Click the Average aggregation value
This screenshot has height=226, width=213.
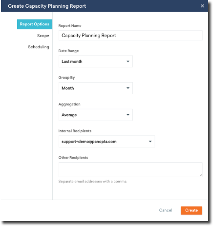point(69,115)
